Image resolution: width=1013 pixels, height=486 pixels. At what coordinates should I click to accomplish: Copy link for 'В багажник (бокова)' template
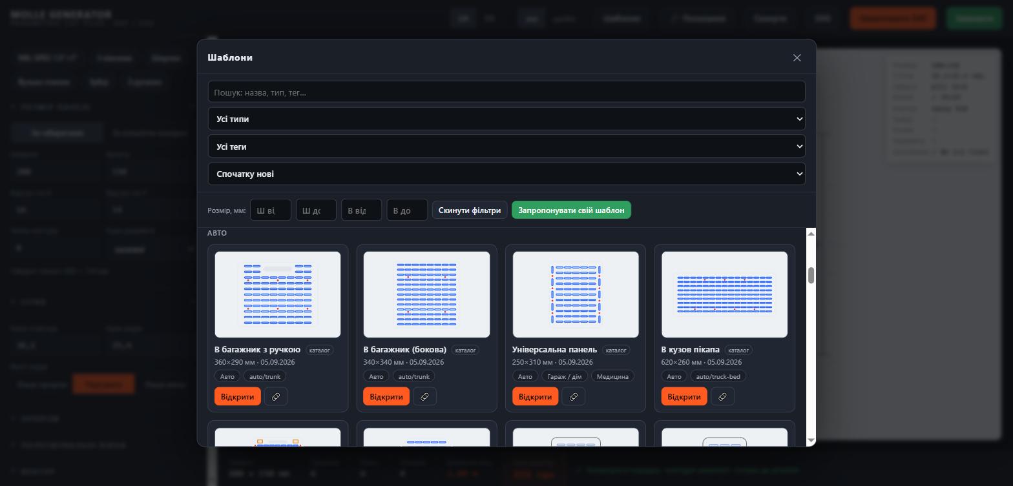[424, 396]
